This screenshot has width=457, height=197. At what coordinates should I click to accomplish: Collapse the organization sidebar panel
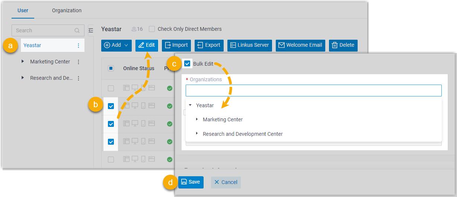pyautogui.click(x=91, y=30)
